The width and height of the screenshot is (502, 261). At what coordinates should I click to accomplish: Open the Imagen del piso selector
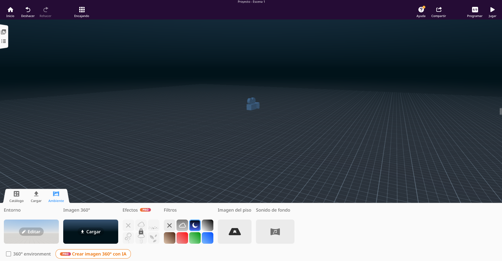(235, 232)
